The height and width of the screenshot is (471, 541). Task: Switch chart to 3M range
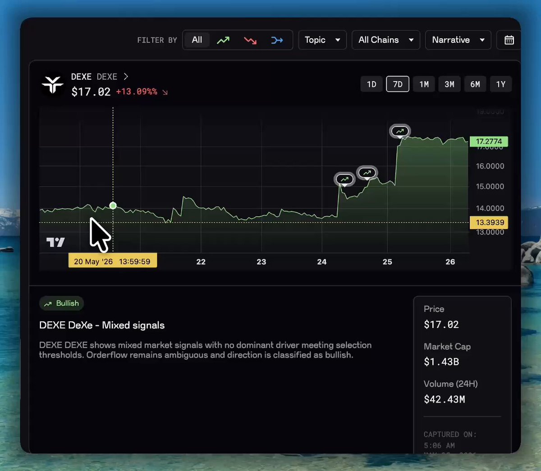(449, 84)
